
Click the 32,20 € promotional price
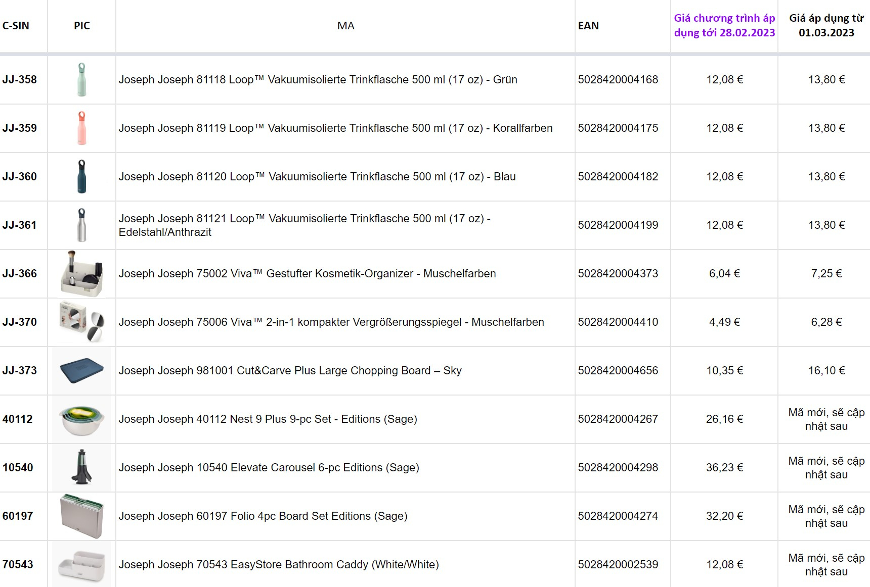click(x=724, y=516)
